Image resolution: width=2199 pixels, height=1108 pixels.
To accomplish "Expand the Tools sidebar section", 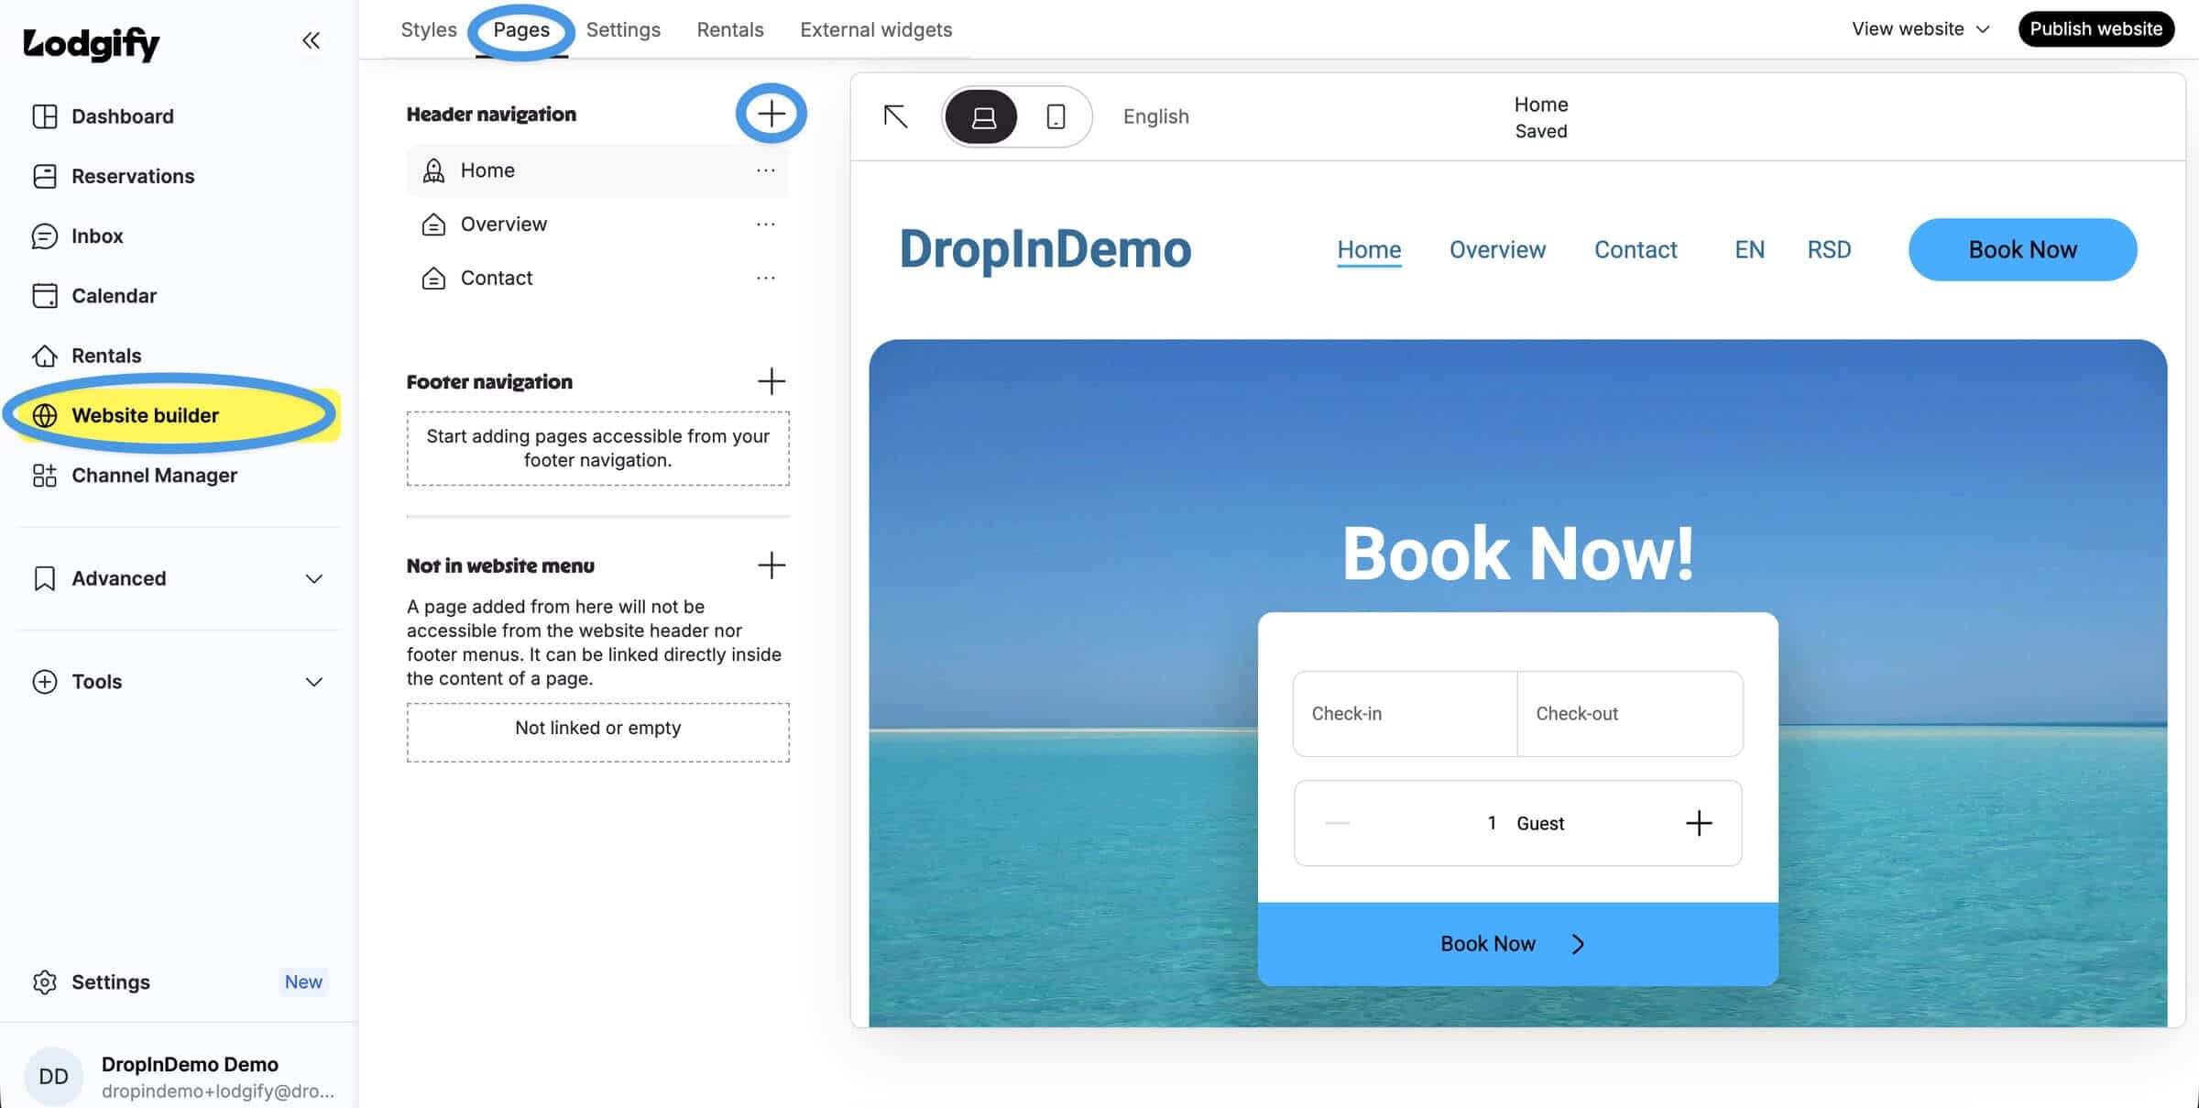I will click(x=179, y=682).
